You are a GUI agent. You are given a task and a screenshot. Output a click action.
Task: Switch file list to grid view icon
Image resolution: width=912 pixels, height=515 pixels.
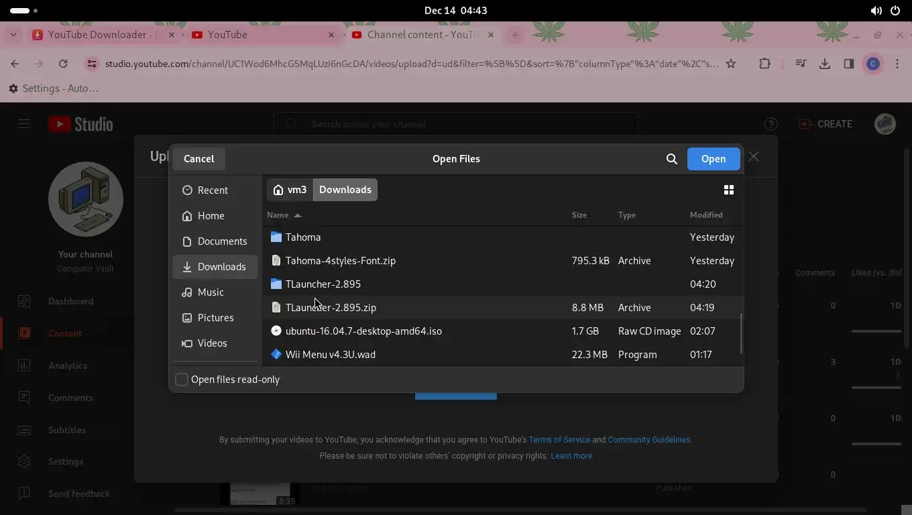[729, 190]
